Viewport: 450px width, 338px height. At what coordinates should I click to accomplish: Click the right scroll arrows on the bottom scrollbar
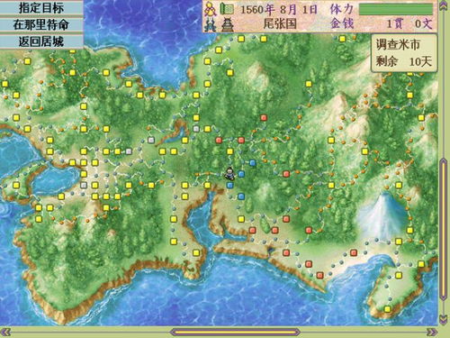pos(431,333)
